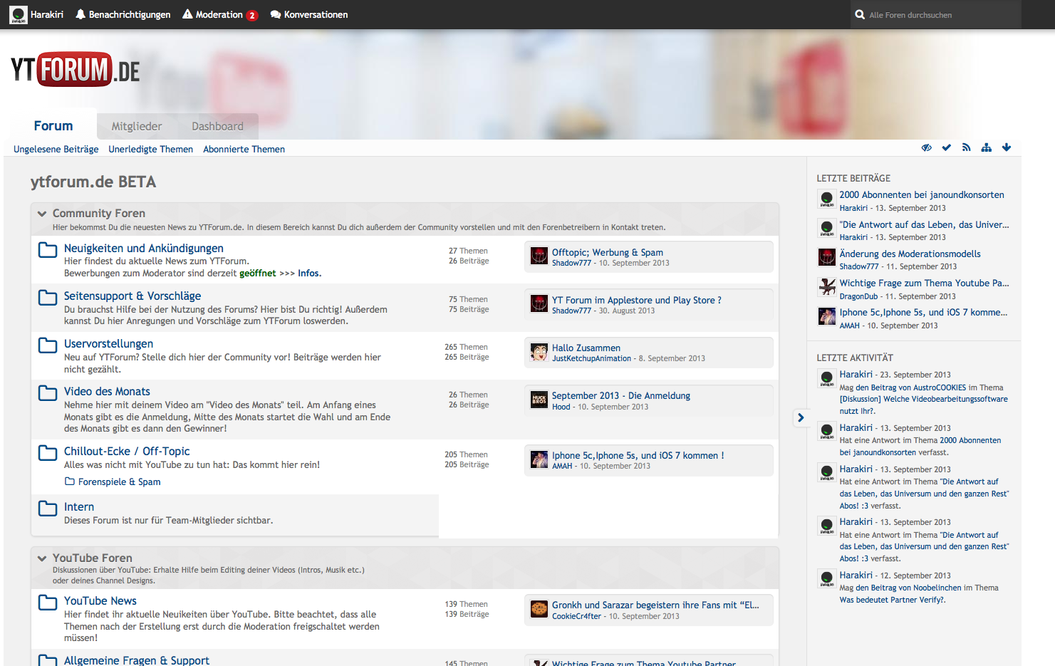This screenshot has height=666, width=1055.
Task: Click the down arrow jump icon
Action: pos(1006,147)
